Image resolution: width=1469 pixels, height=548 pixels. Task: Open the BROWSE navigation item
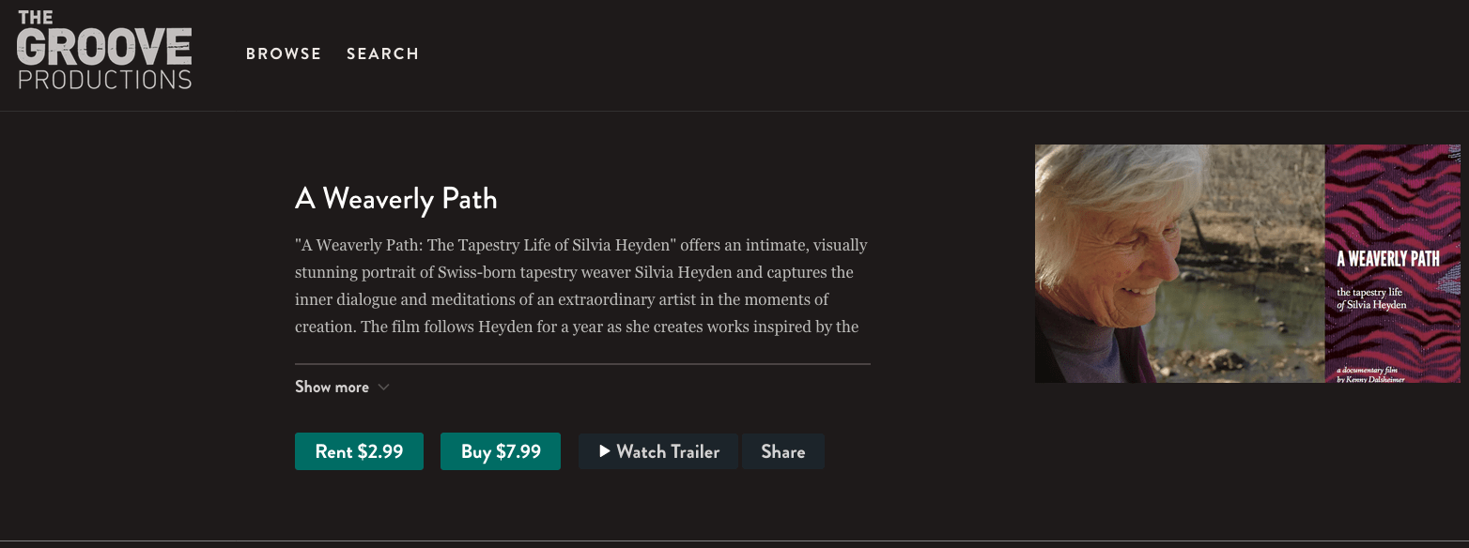pos(284,54)
